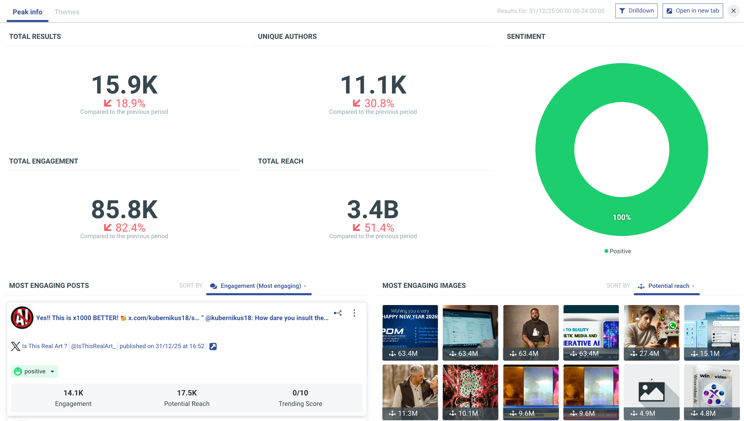This screenshot has width=744, height=421.
Task: Change the post's positive sentiment dropdown
Action: [35, 371]
